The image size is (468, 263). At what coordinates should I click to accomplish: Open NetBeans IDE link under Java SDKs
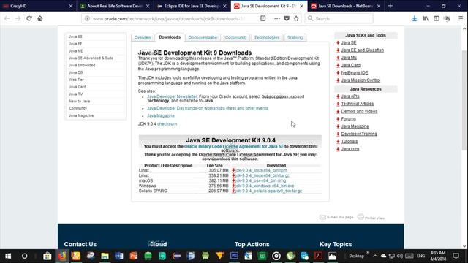355,73
